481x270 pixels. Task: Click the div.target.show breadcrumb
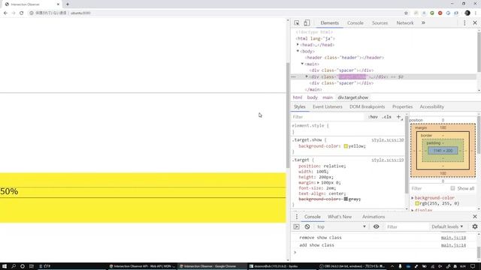tap(352, 97)
